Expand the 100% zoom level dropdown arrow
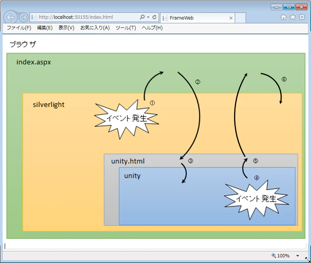This screenshot has width=311, height=263. 297,256
